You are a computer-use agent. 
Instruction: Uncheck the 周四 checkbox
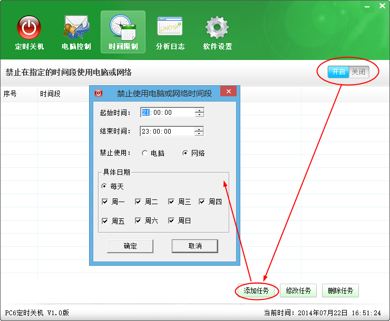(202, 202)
